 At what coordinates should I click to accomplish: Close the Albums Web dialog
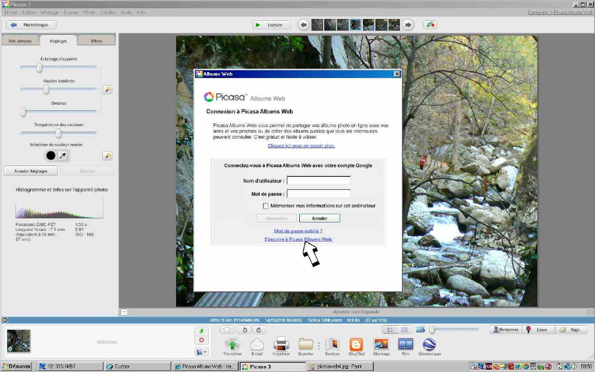(397, 74)
